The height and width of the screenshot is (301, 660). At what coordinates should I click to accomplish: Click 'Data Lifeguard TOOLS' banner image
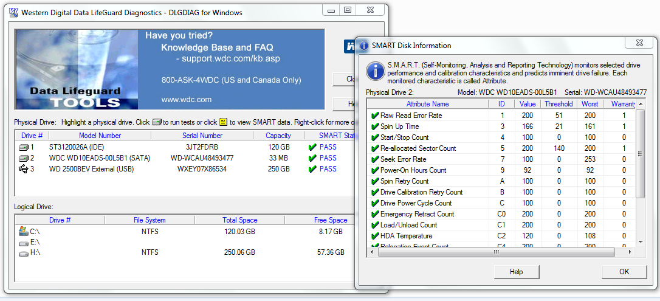tap(77, 69)
